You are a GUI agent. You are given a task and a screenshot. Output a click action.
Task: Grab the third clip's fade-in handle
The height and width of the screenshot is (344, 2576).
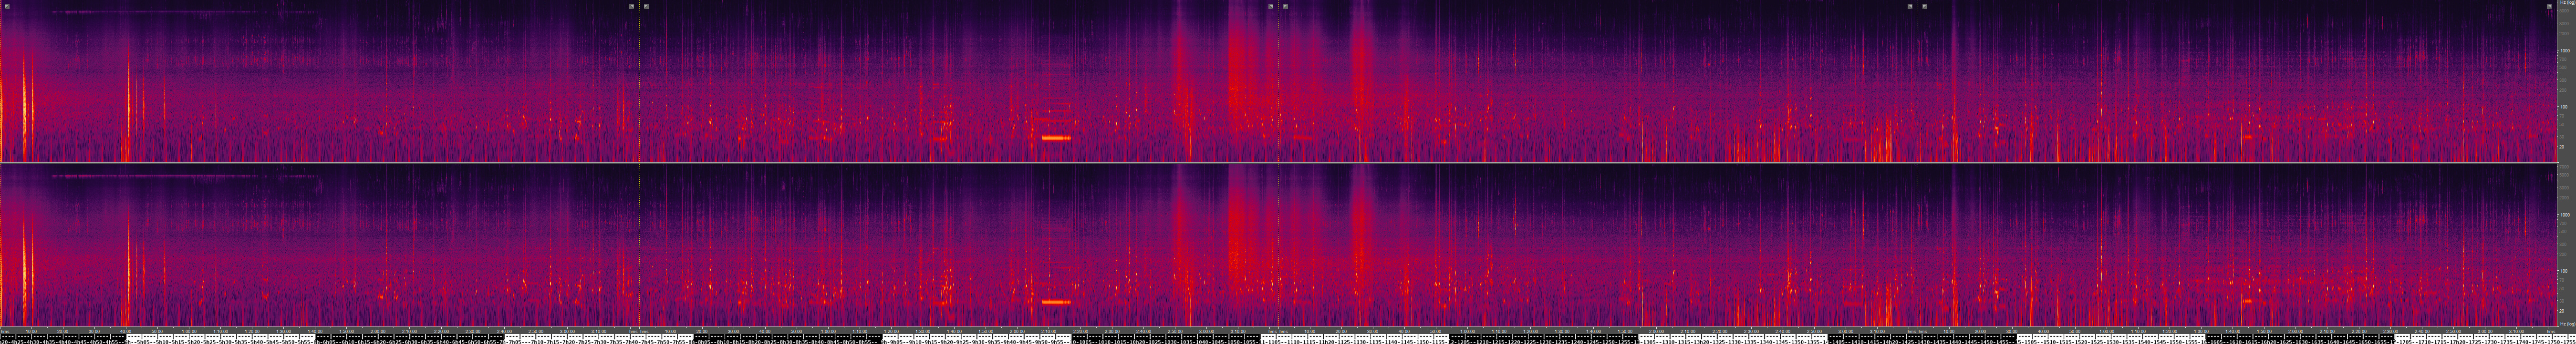[1285, 6]
